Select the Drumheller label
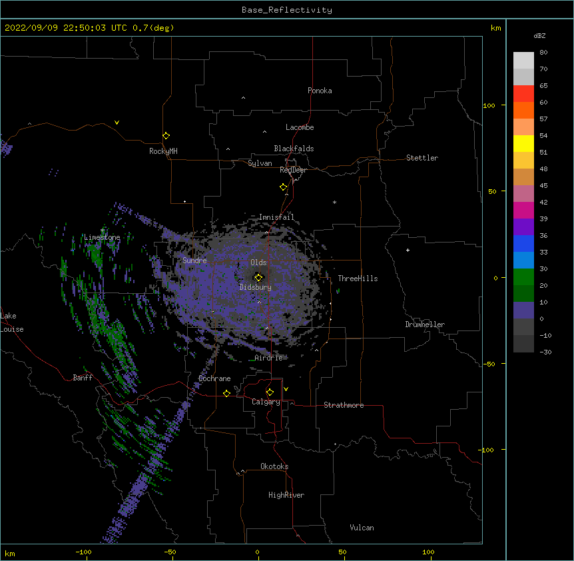Screen dimensions: 574x561 coord(425,324)
